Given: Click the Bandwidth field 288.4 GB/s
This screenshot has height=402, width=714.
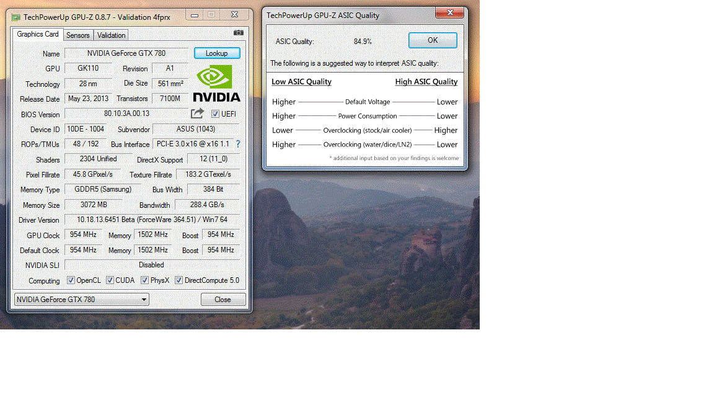Looking at the screenshot, I should coord(207,205).
